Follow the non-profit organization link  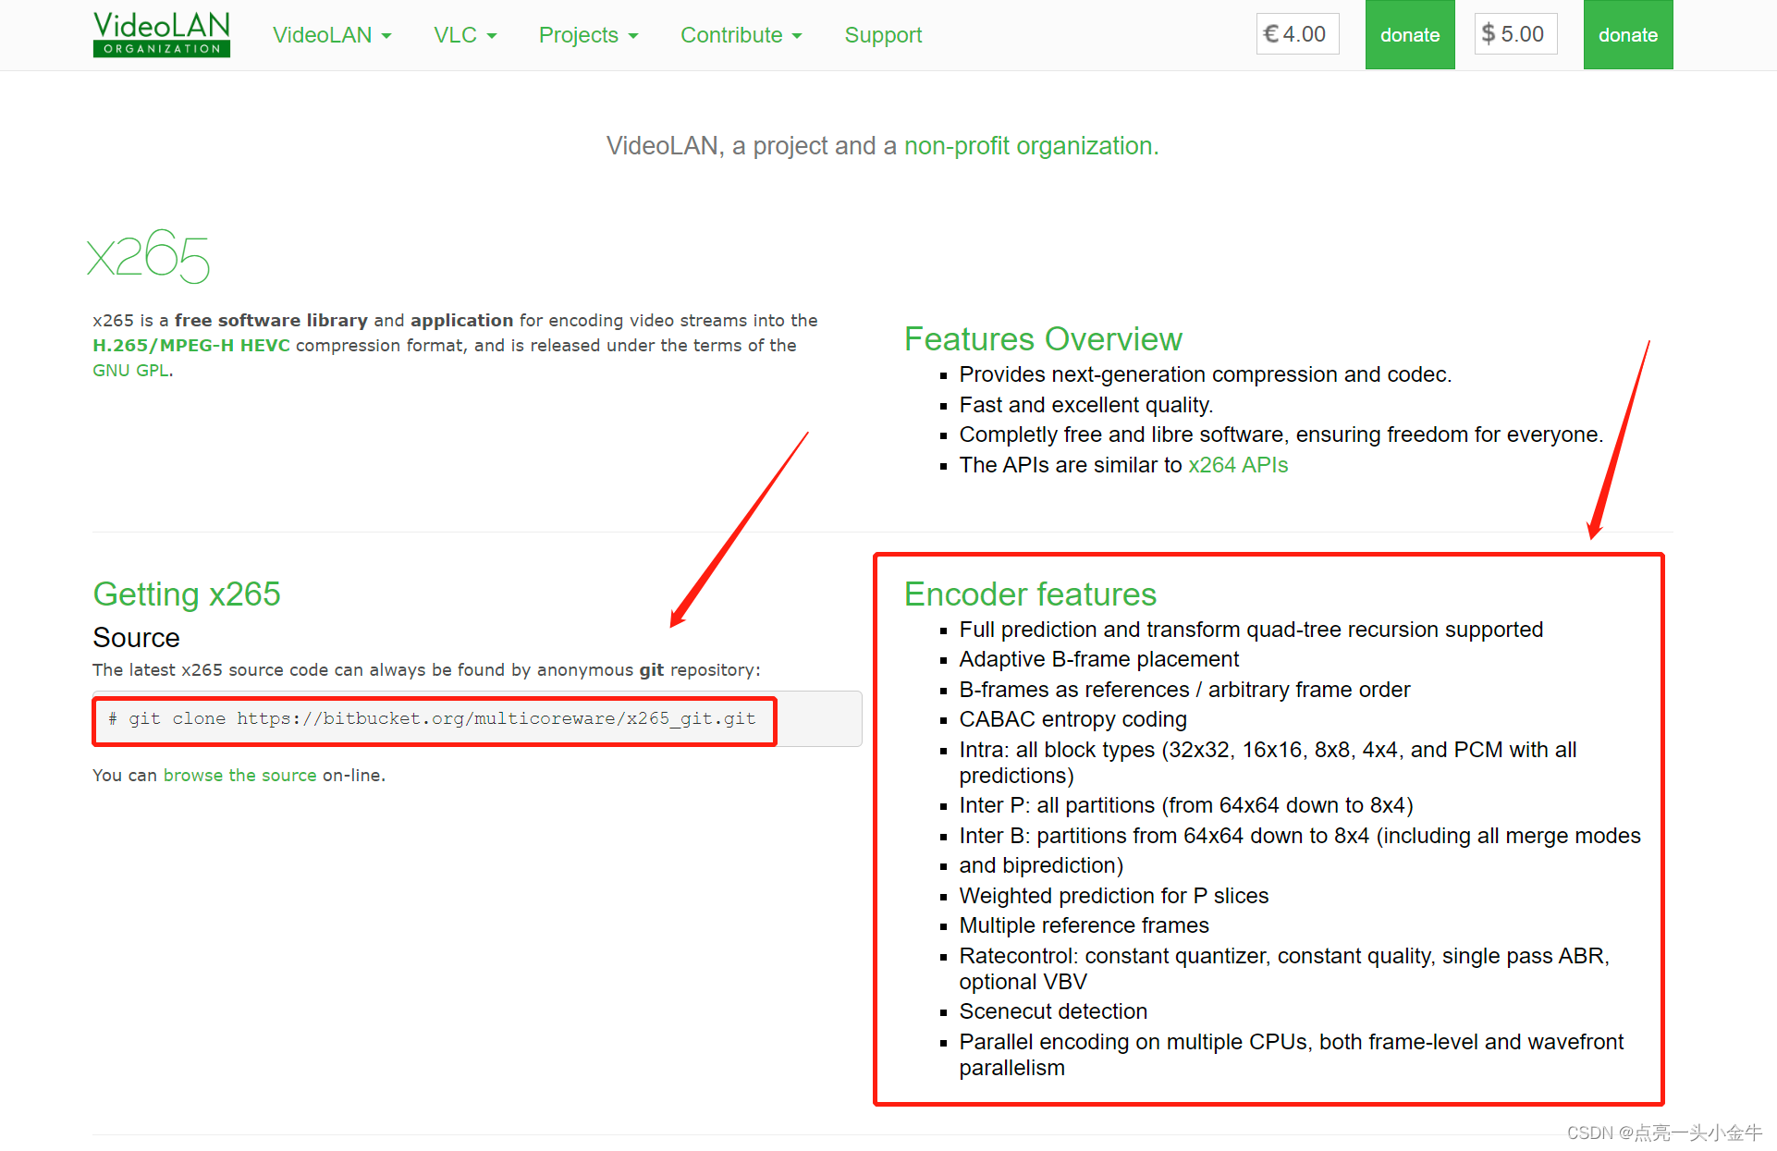(x=1030, y=146)
